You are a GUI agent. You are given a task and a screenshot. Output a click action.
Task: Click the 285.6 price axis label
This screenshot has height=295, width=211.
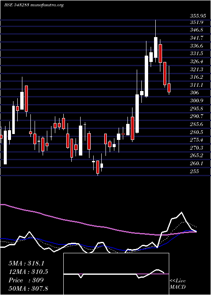(x=196, y=124)
